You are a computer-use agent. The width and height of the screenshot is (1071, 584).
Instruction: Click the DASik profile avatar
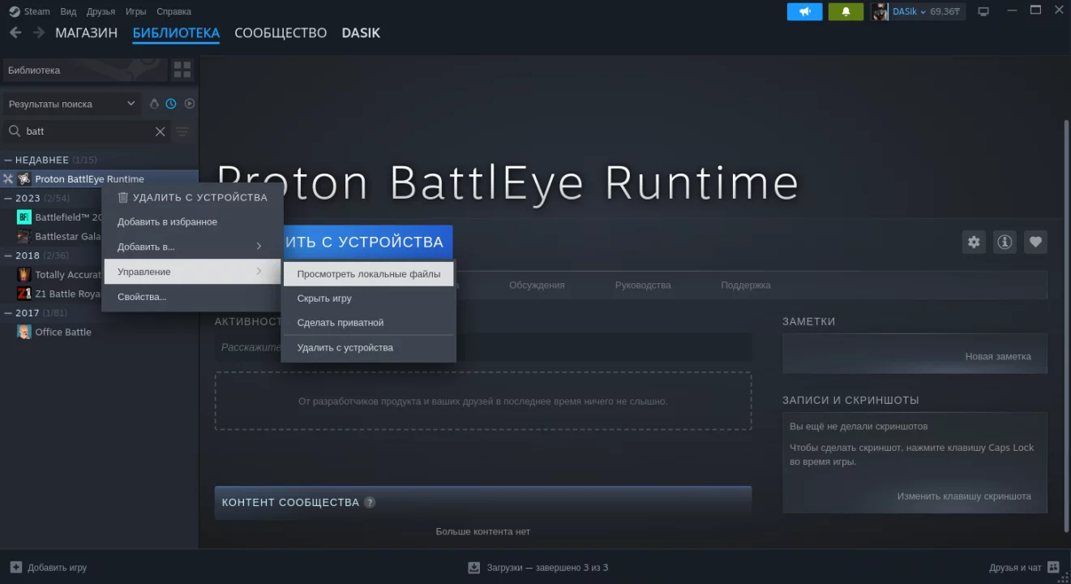coord(880,11)
